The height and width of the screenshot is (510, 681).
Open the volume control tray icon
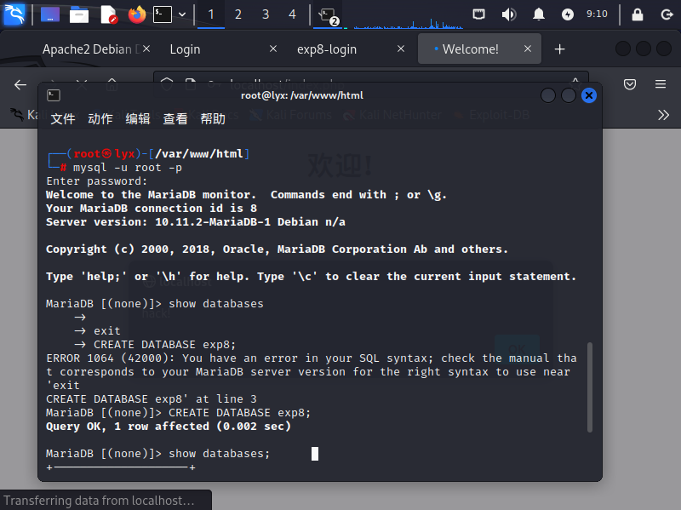pos(508,14)
